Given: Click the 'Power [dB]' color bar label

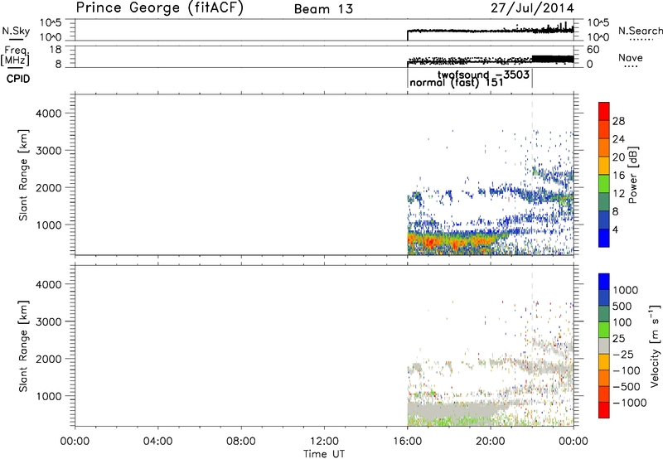Looking at the screenshot, I should (632, 175).
